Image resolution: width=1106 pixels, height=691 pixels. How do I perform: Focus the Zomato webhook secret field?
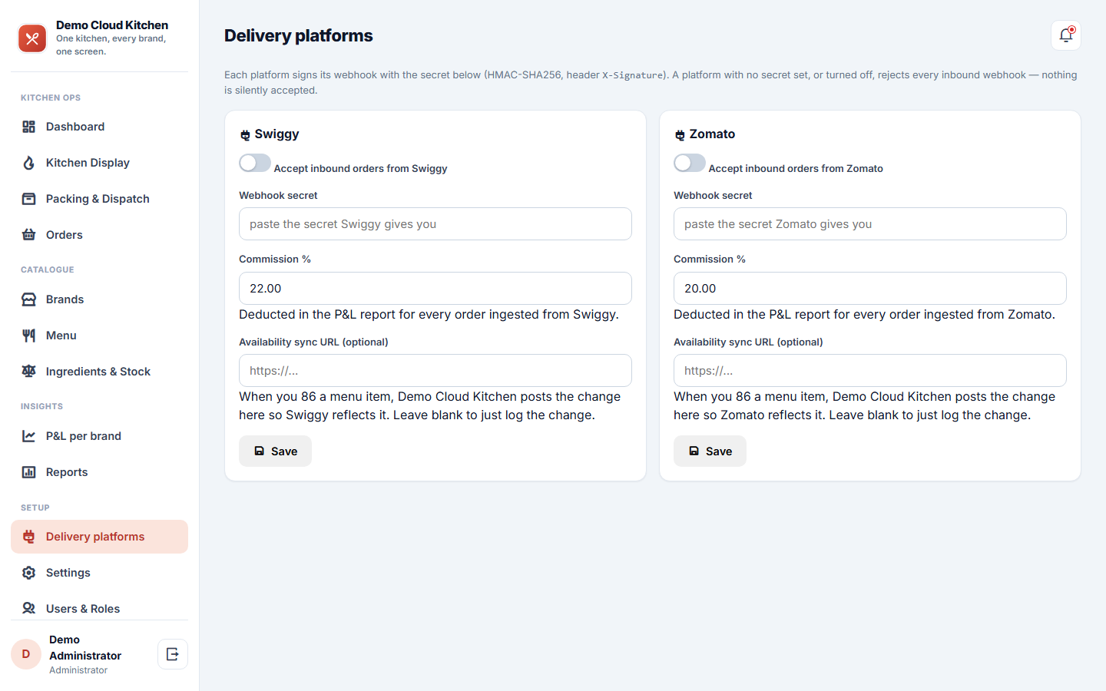point(870,224)
